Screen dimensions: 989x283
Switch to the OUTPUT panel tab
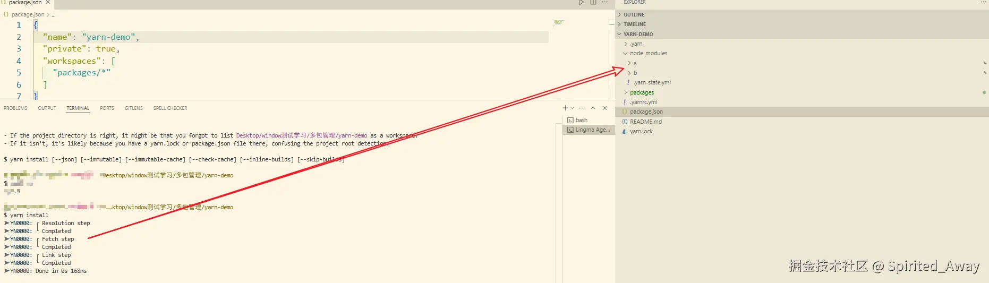pos(47,108)
